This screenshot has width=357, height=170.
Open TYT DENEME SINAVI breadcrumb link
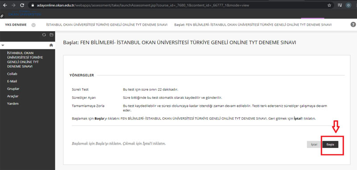(107, 25)
